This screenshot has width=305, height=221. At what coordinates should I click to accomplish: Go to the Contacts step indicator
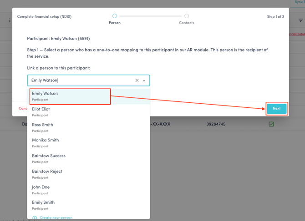[x=186, y=19]
